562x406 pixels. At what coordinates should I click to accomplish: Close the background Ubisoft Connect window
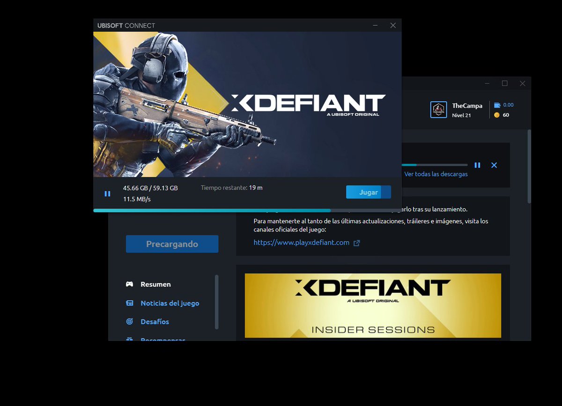(522, 83)
